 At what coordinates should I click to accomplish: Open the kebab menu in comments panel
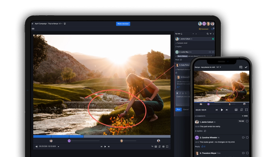213,34
